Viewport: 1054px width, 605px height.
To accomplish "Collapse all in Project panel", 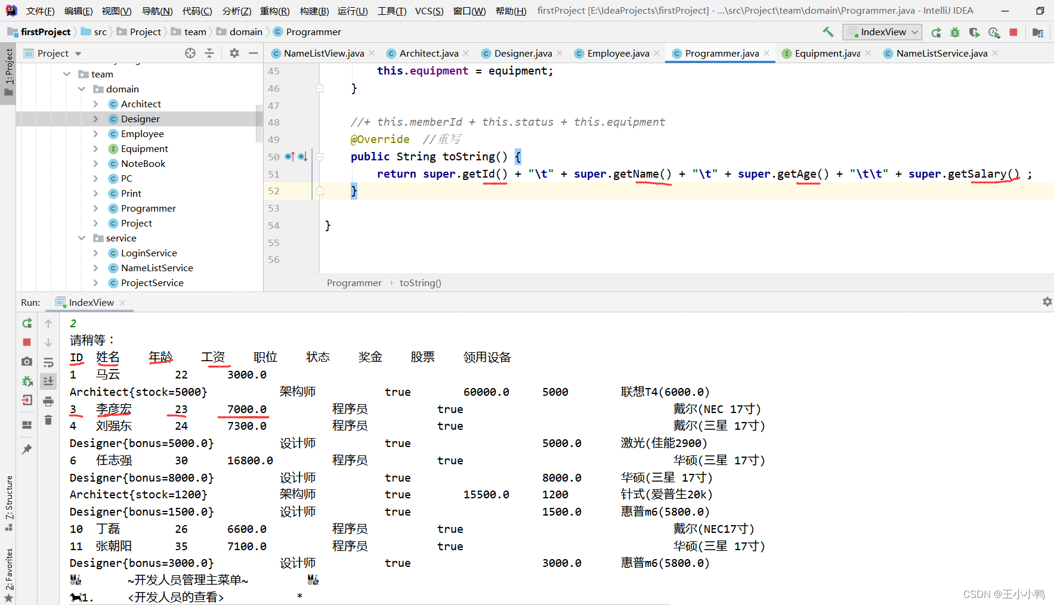I will 209,53.
